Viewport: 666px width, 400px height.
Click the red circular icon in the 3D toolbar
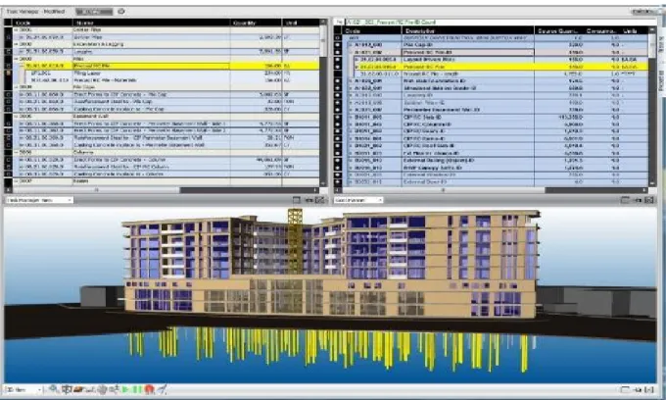pyautogui.click(x=149, y=389)
